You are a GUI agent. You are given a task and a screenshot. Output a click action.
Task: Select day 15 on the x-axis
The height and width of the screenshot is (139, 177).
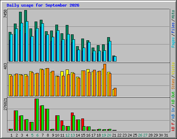(83, 135)
